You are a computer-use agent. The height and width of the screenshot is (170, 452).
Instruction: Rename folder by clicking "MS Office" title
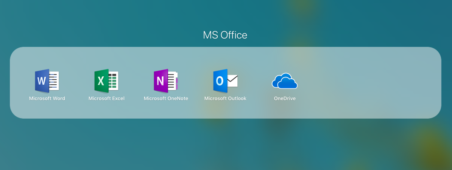[x=225, y=35]
